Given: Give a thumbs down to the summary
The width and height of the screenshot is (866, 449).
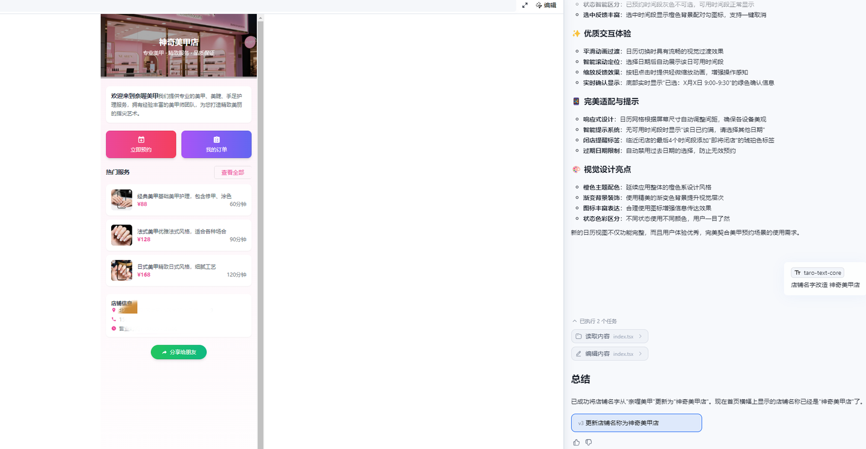Looking at the screenshot, I should (x=588, y=442).
